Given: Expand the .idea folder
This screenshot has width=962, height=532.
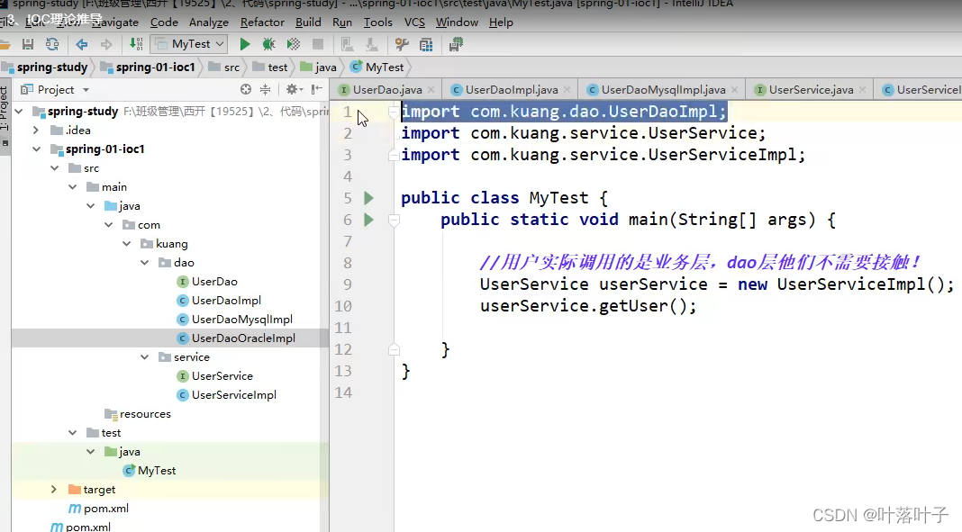Looking at the screenshot, I should pyautogui.click(x=36, y=130).
